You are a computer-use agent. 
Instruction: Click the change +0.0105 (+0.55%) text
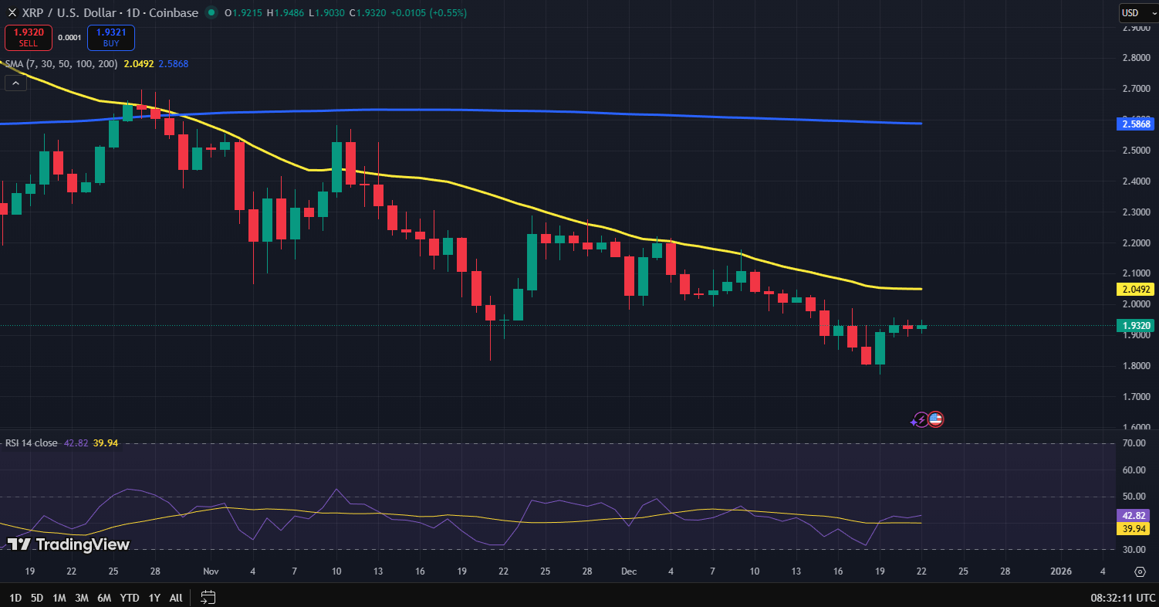pyautogui.click(x=428, y=13)
